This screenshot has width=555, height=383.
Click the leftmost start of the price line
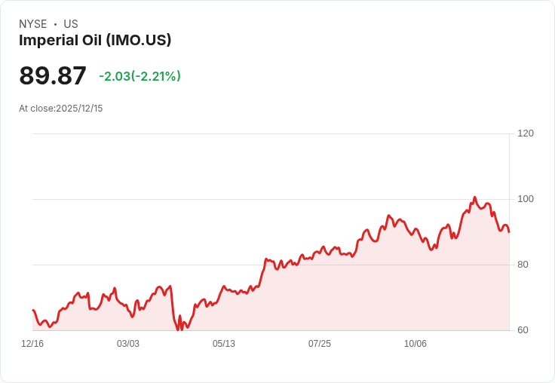[33, 310]
